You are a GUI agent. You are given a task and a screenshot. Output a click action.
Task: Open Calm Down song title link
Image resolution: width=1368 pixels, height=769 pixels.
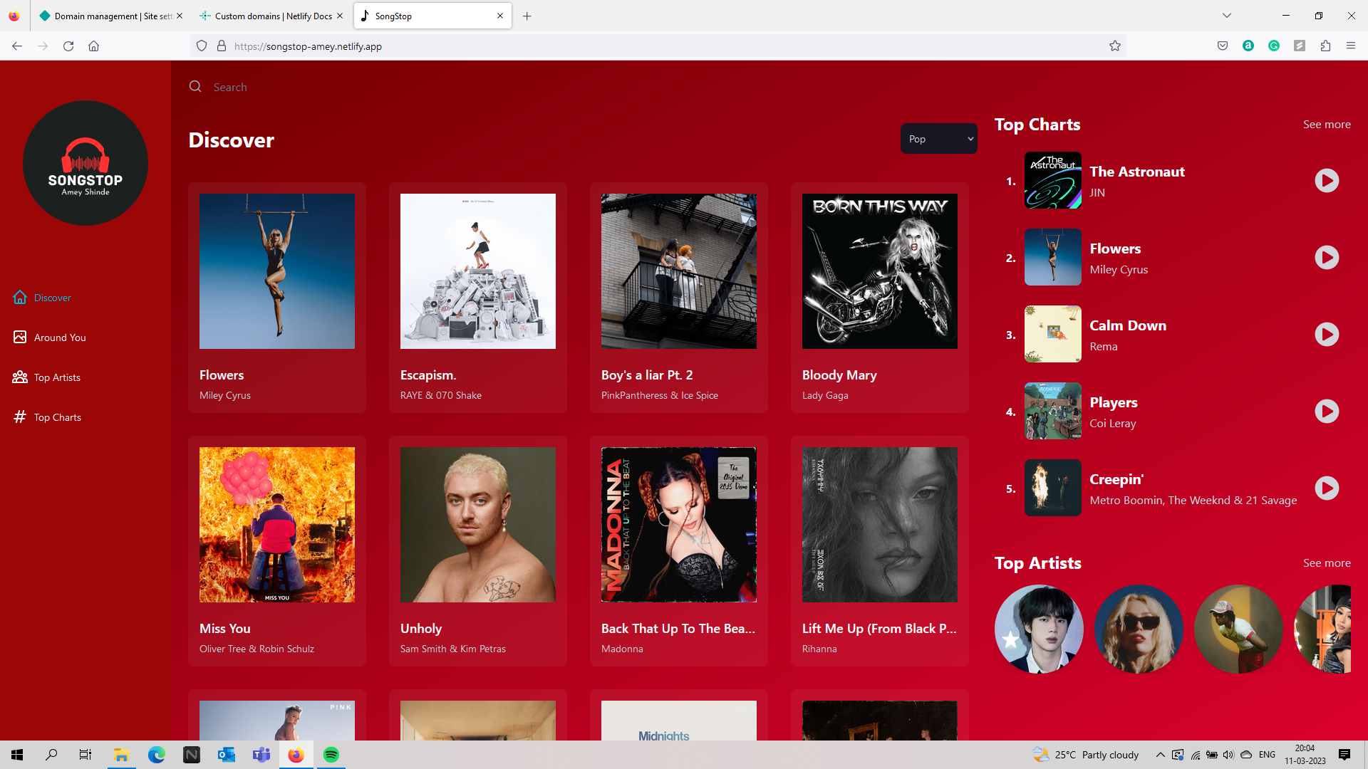click(1128, 325)
